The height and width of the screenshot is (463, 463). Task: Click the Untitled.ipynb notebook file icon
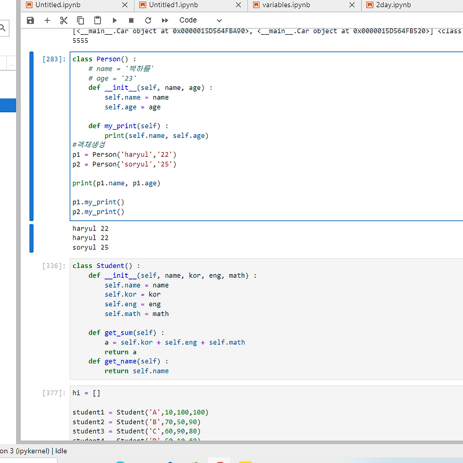(x=29, y=5)
